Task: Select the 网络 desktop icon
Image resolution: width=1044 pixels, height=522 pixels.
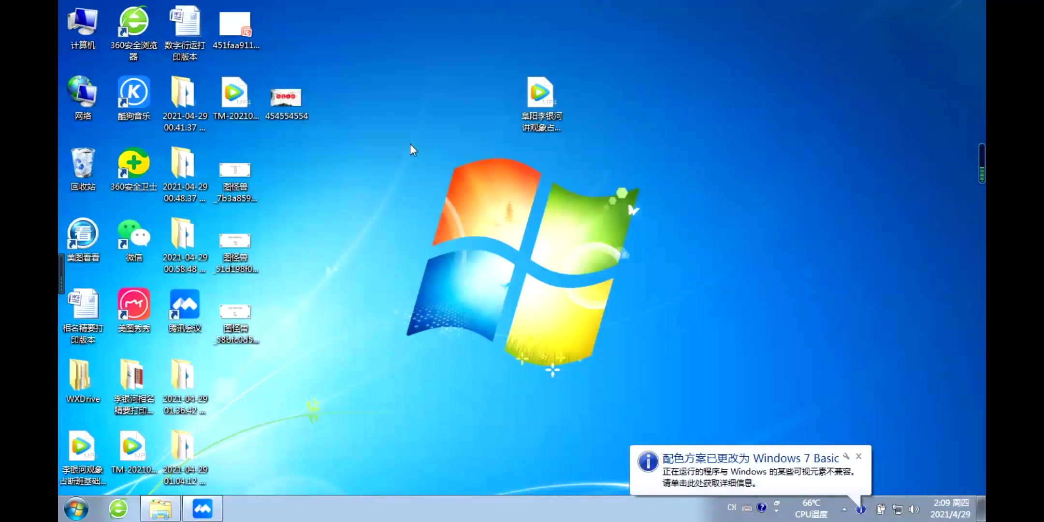Action: [x=83, y=99]
